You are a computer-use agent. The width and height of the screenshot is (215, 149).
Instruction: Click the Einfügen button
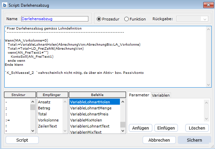pos(166,128)
